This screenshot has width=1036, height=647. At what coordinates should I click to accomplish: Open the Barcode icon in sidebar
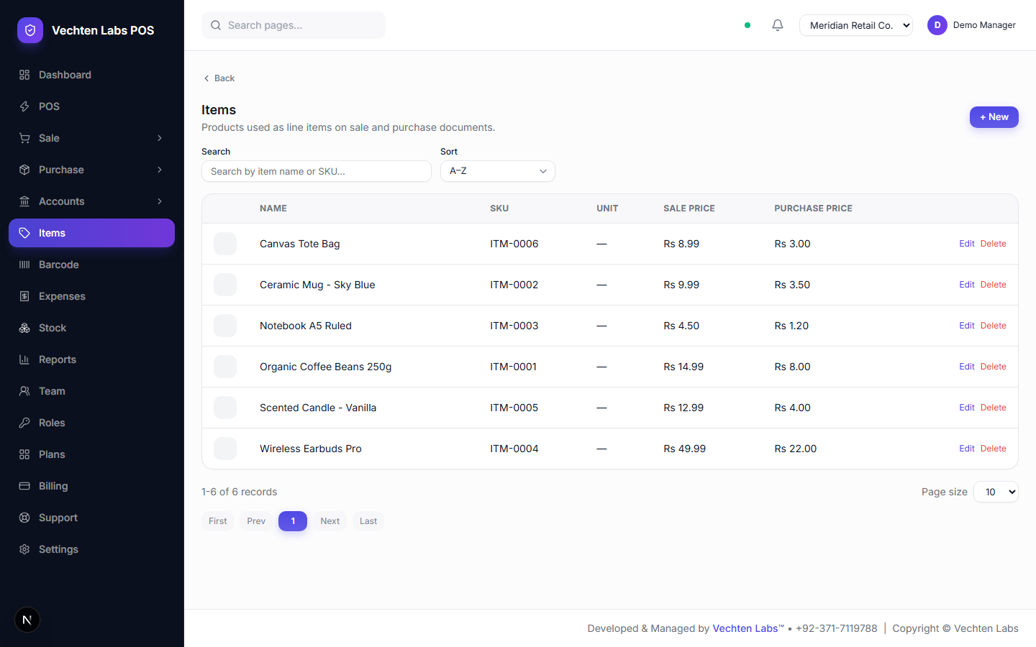click(24, 265)
